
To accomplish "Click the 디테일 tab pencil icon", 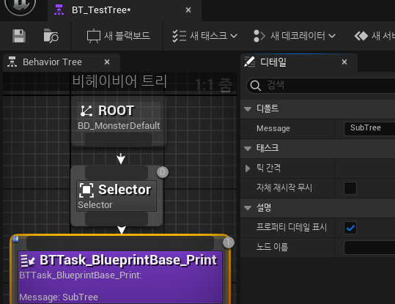I will pyautogui.click(x=250, y=62).
